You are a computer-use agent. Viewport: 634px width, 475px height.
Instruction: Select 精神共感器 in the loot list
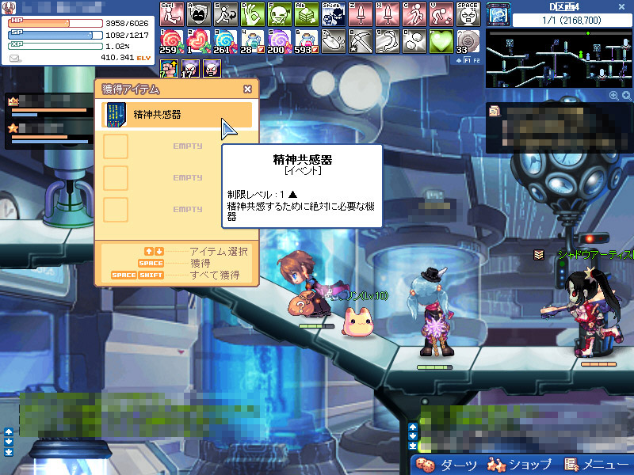coord(177,115)
